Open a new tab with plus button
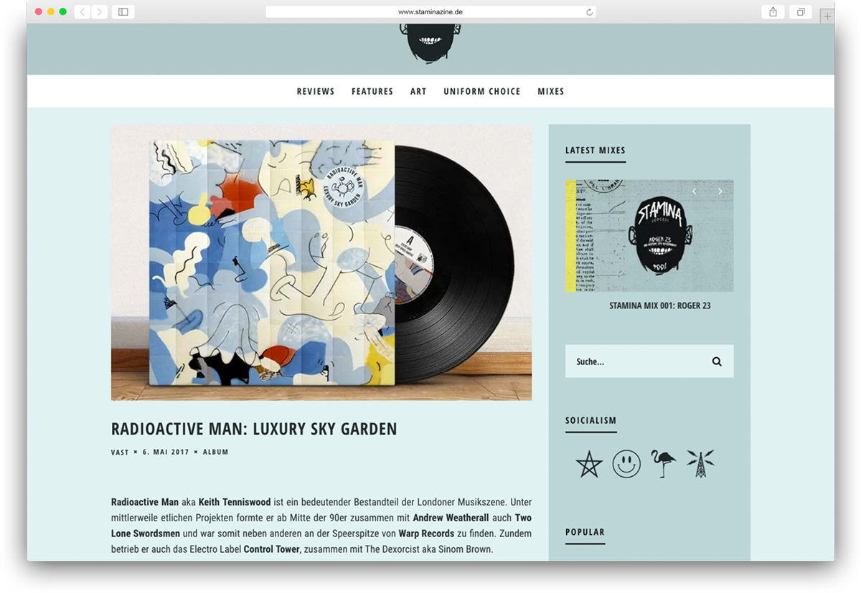Viewport: 861px width, 593px height. point(827,16)
